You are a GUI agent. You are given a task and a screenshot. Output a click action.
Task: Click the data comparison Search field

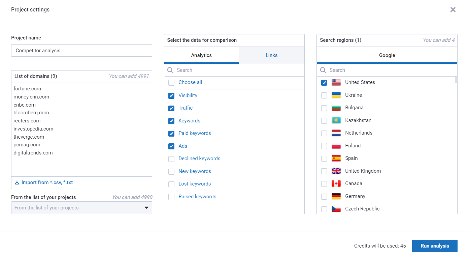(234, 70)
